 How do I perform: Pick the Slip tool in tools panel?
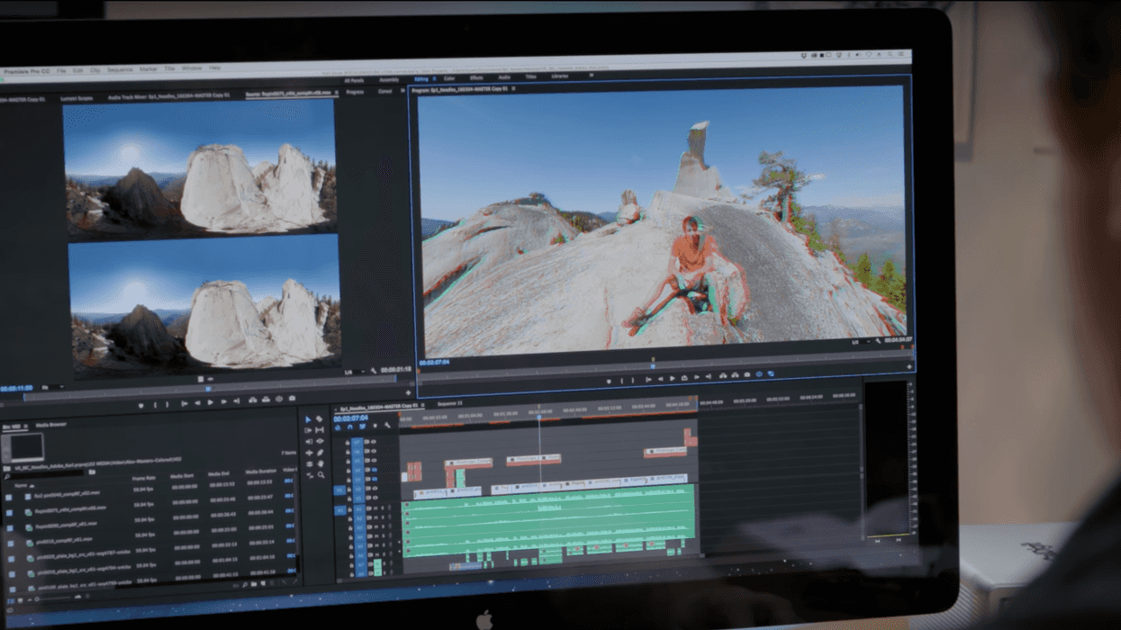click(x=320, y=430)
